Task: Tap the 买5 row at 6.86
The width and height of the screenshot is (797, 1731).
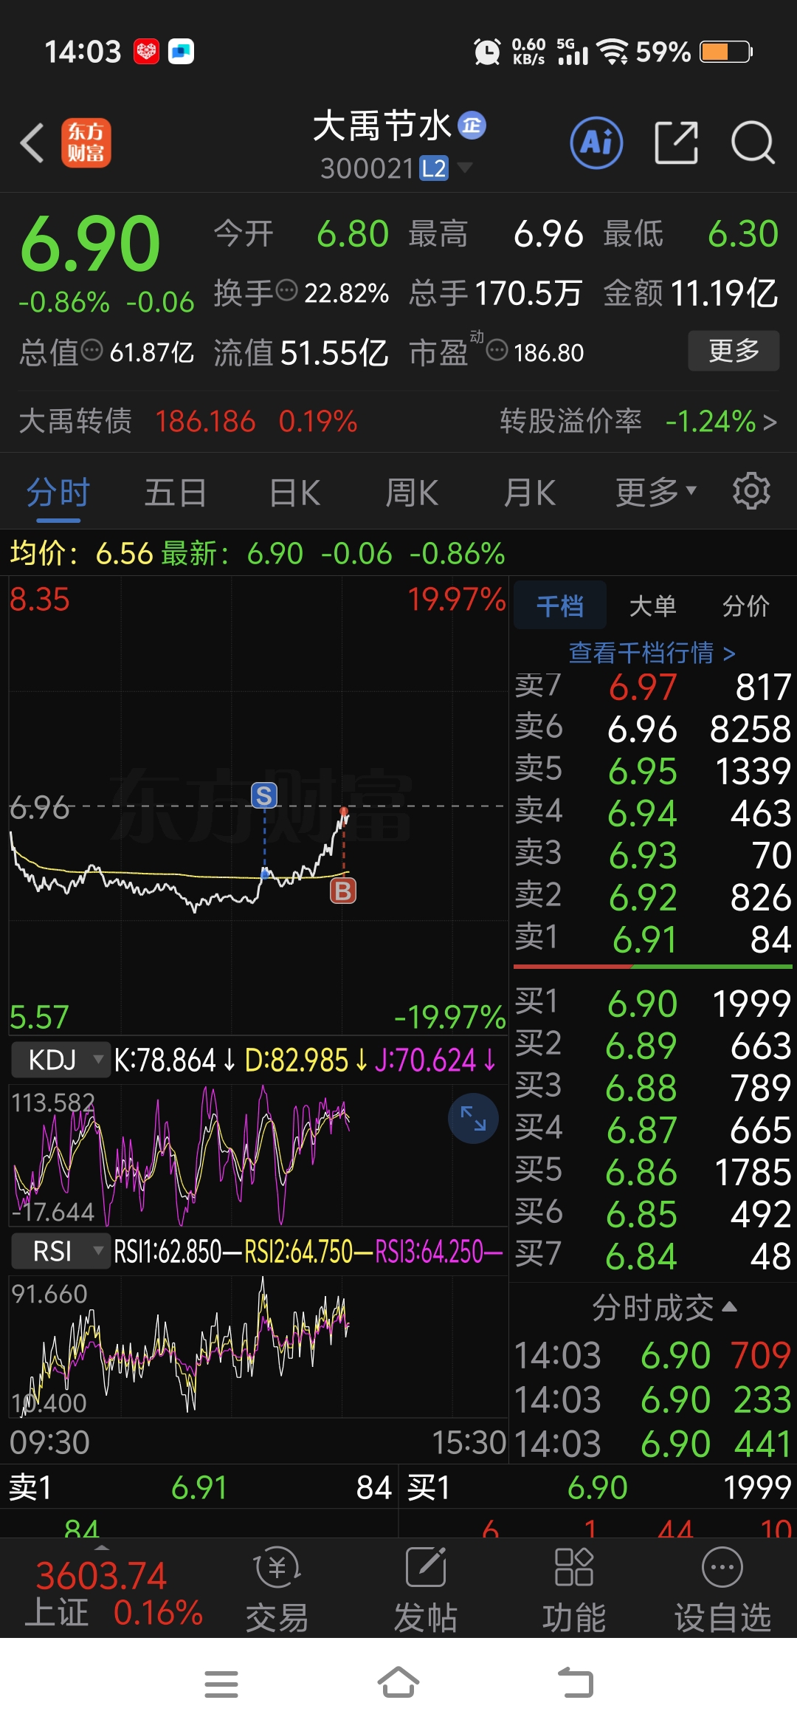Action: 653,1171
